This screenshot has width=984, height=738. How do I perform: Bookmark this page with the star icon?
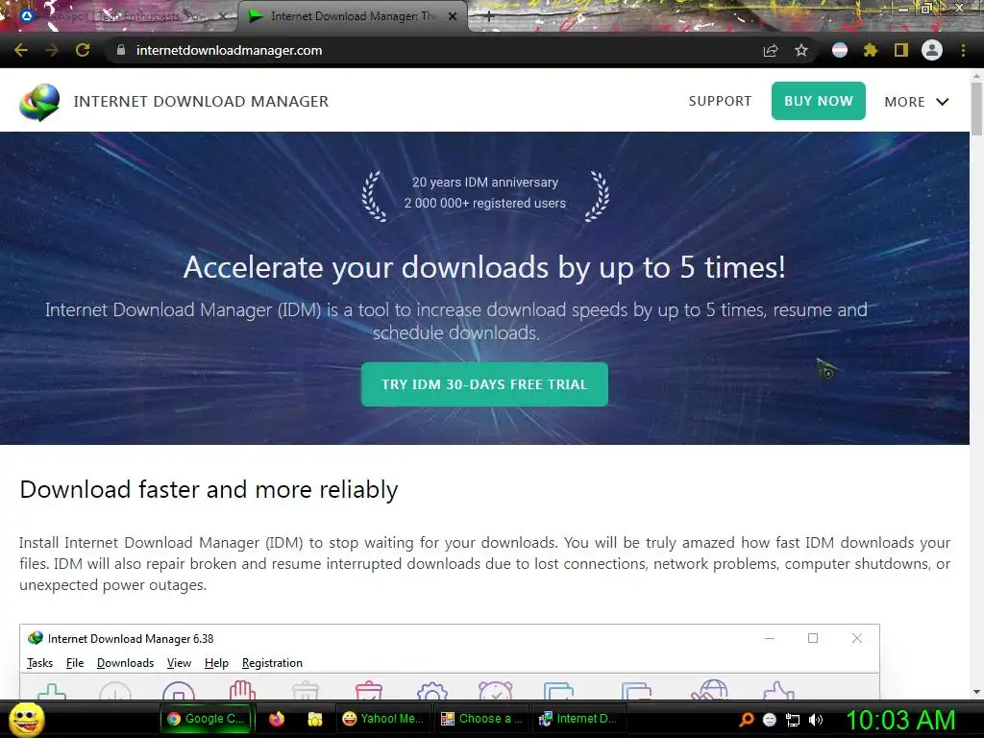(801, 50)
